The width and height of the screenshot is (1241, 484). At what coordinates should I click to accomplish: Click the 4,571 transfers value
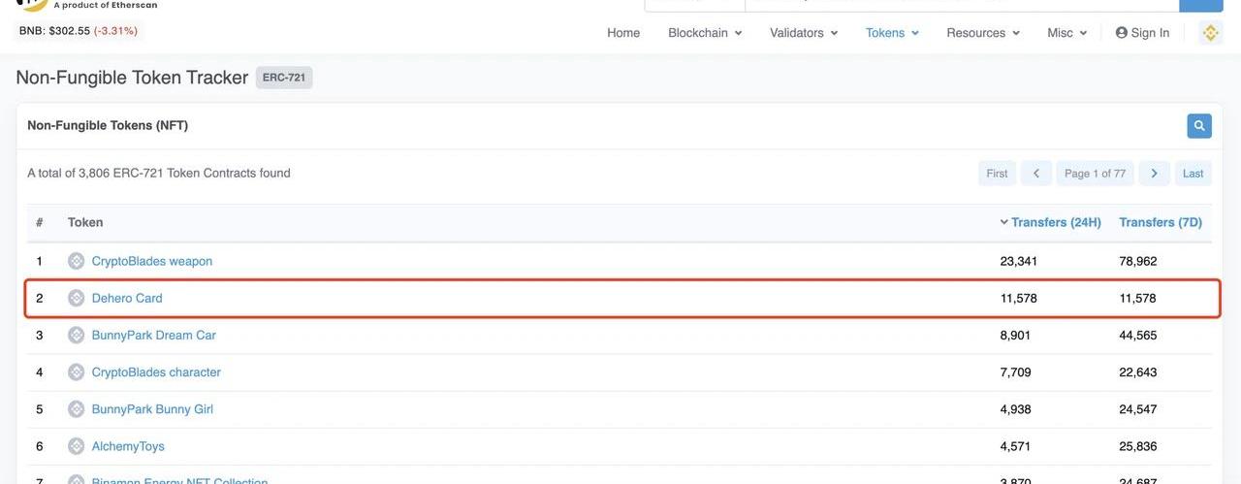point(1015,446)
